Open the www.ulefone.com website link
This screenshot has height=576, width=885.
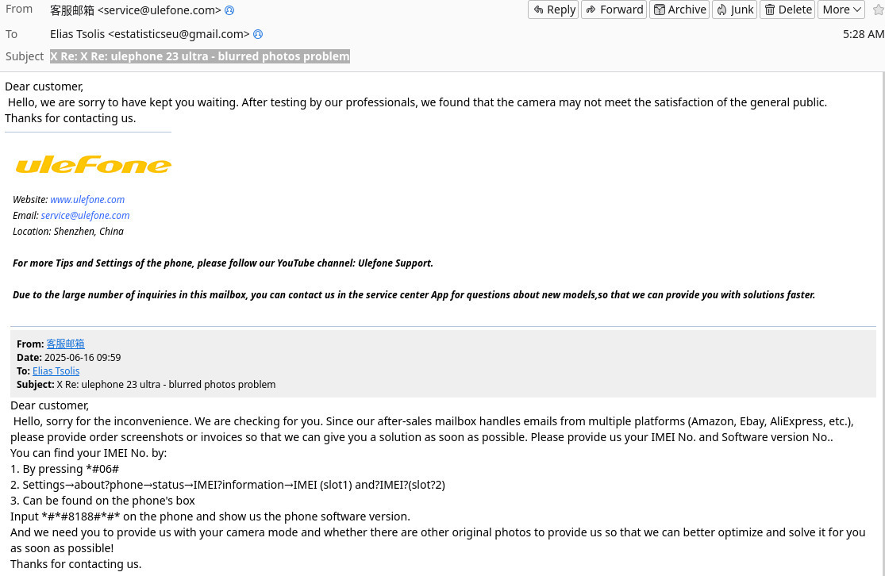click(87, 200)
